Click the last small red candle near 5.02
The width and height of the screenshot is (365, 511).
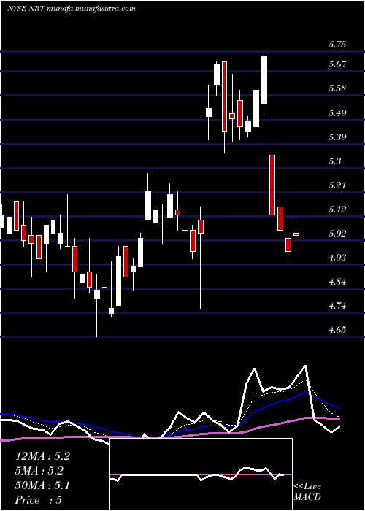pyautogui.click(x=296, y=234)
